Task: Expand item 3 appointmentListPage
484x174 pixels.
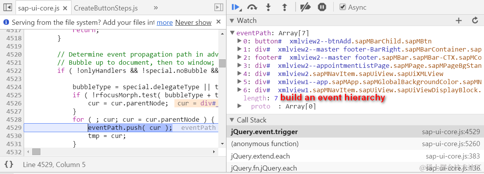Action: [240, 65]
